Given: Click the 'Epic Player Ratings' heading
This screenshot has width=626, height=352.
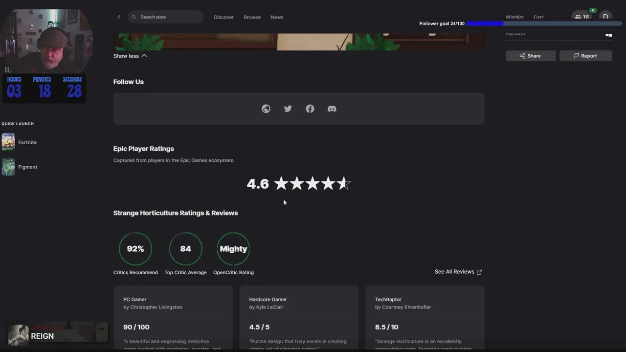Looking at the screenshot, I should (144, 149).
